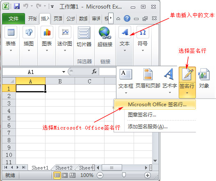Click the 插图 (Illustrations) icon

[29, 32]
